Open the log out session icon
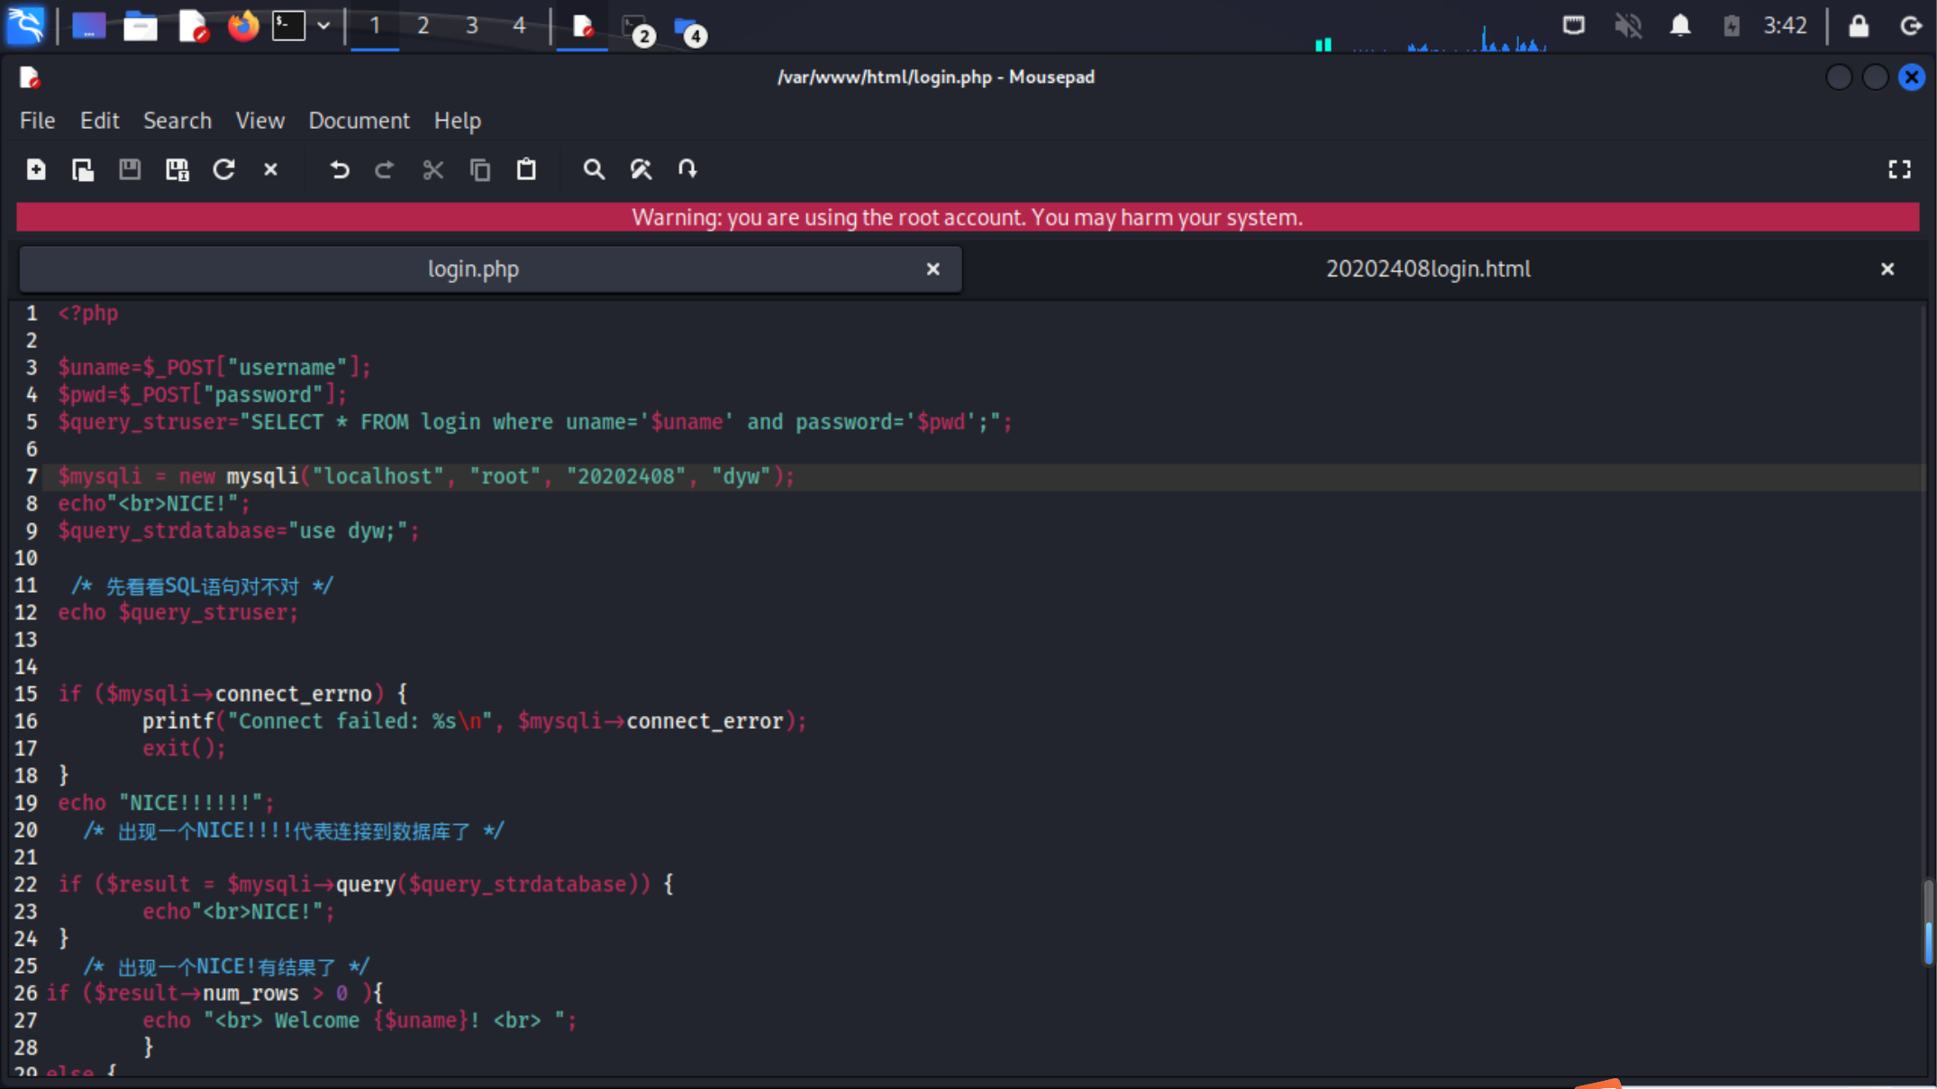 (x=1909, y=25)
